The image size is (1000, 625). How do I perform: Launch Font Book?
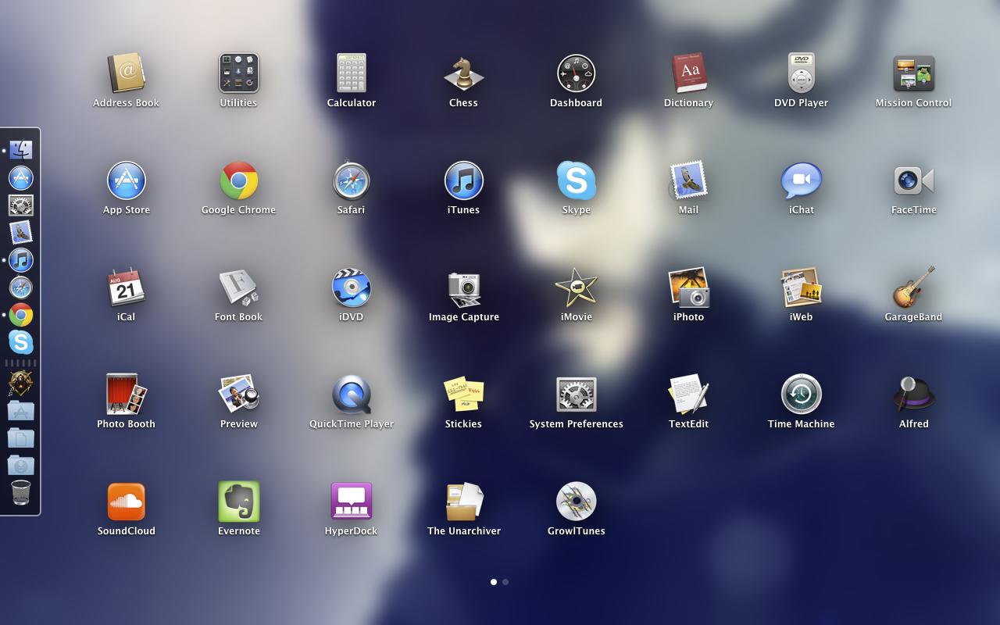(x=238, y=287)
